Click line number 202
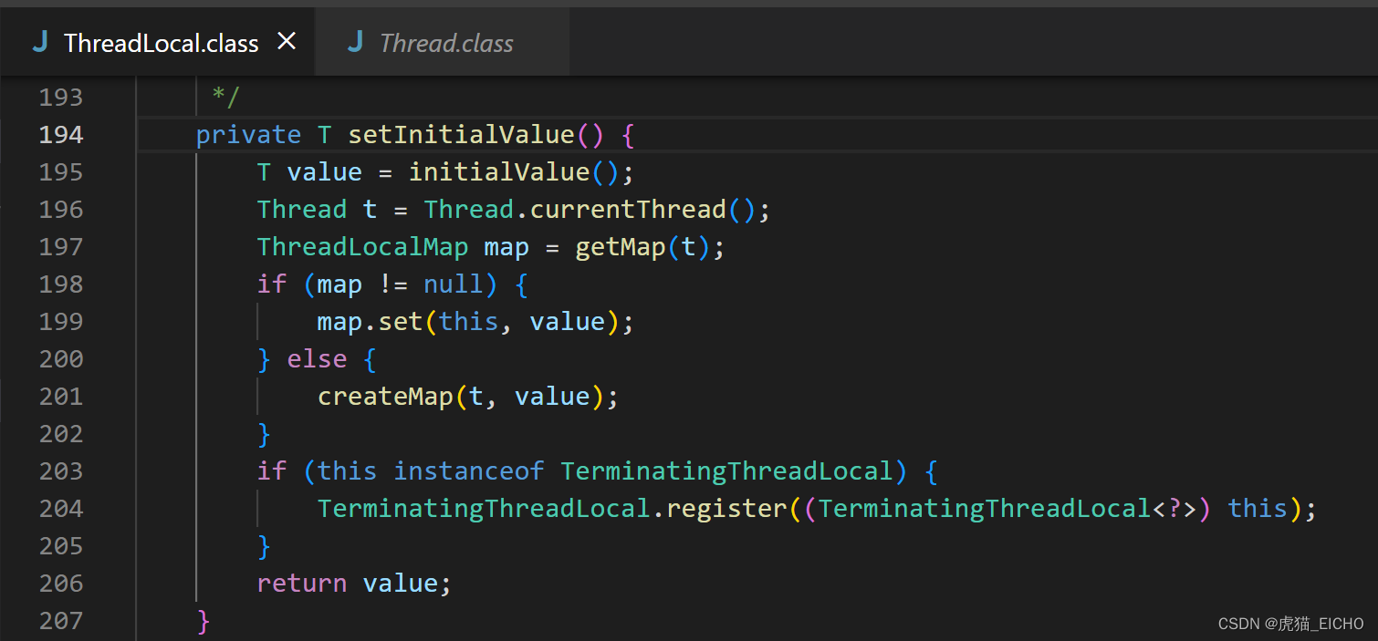This screenshot has height=641, width=1378. click(61, 433)
